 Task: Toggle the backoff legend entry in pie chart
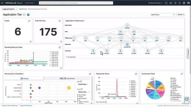[x=173, y=89]
